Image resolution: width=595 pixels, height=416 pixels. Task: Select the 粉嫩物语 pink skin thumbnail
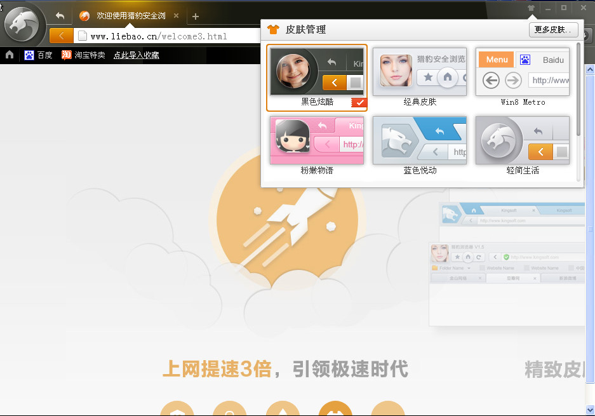[x=317, y=140]
